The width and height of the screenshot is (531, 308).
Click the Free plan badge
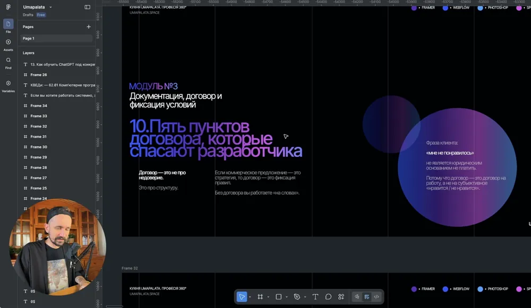point(41,15)
